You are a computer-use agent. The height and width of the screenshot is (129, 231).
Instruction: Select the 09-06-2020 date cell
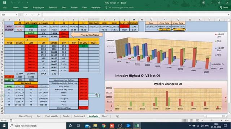pos(151,27)
